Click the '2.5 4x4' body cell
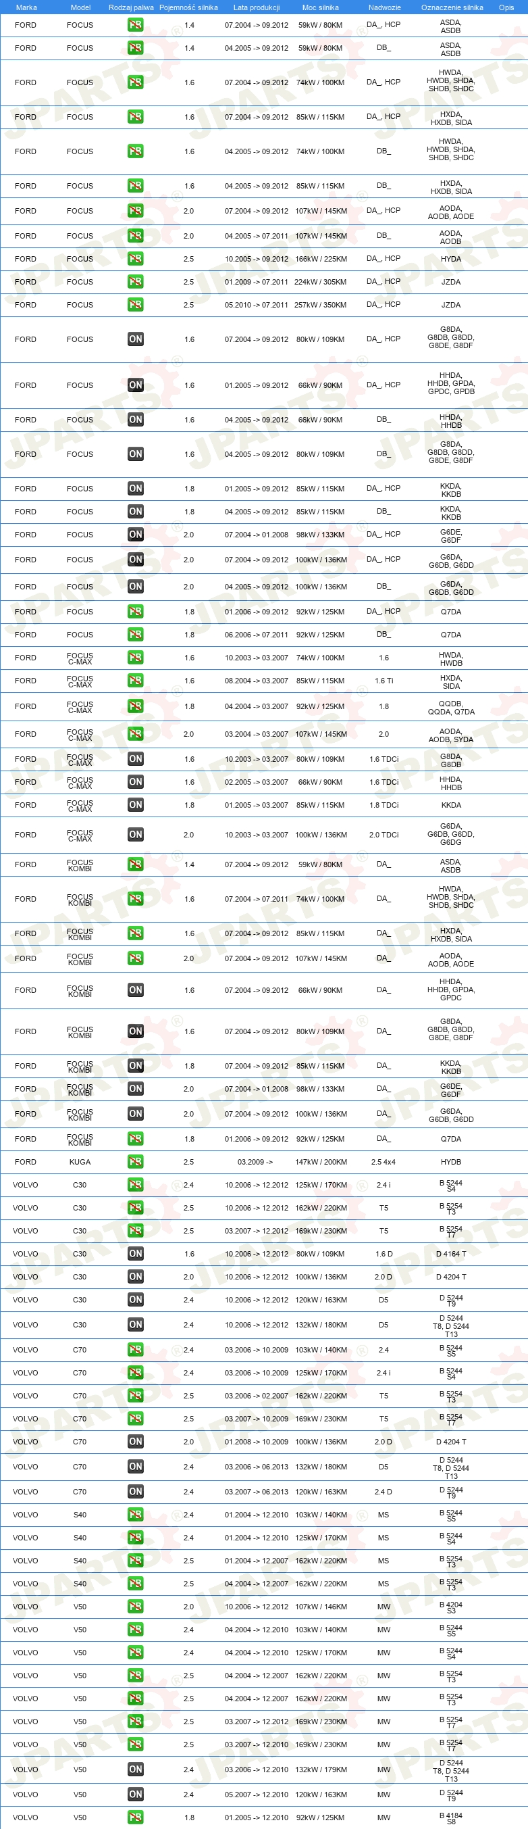 point(384,1162)
